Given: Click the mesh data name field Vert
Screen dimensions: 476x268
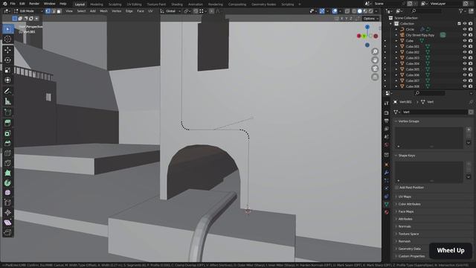Looking at the screenshot, I should click(434, 112).
